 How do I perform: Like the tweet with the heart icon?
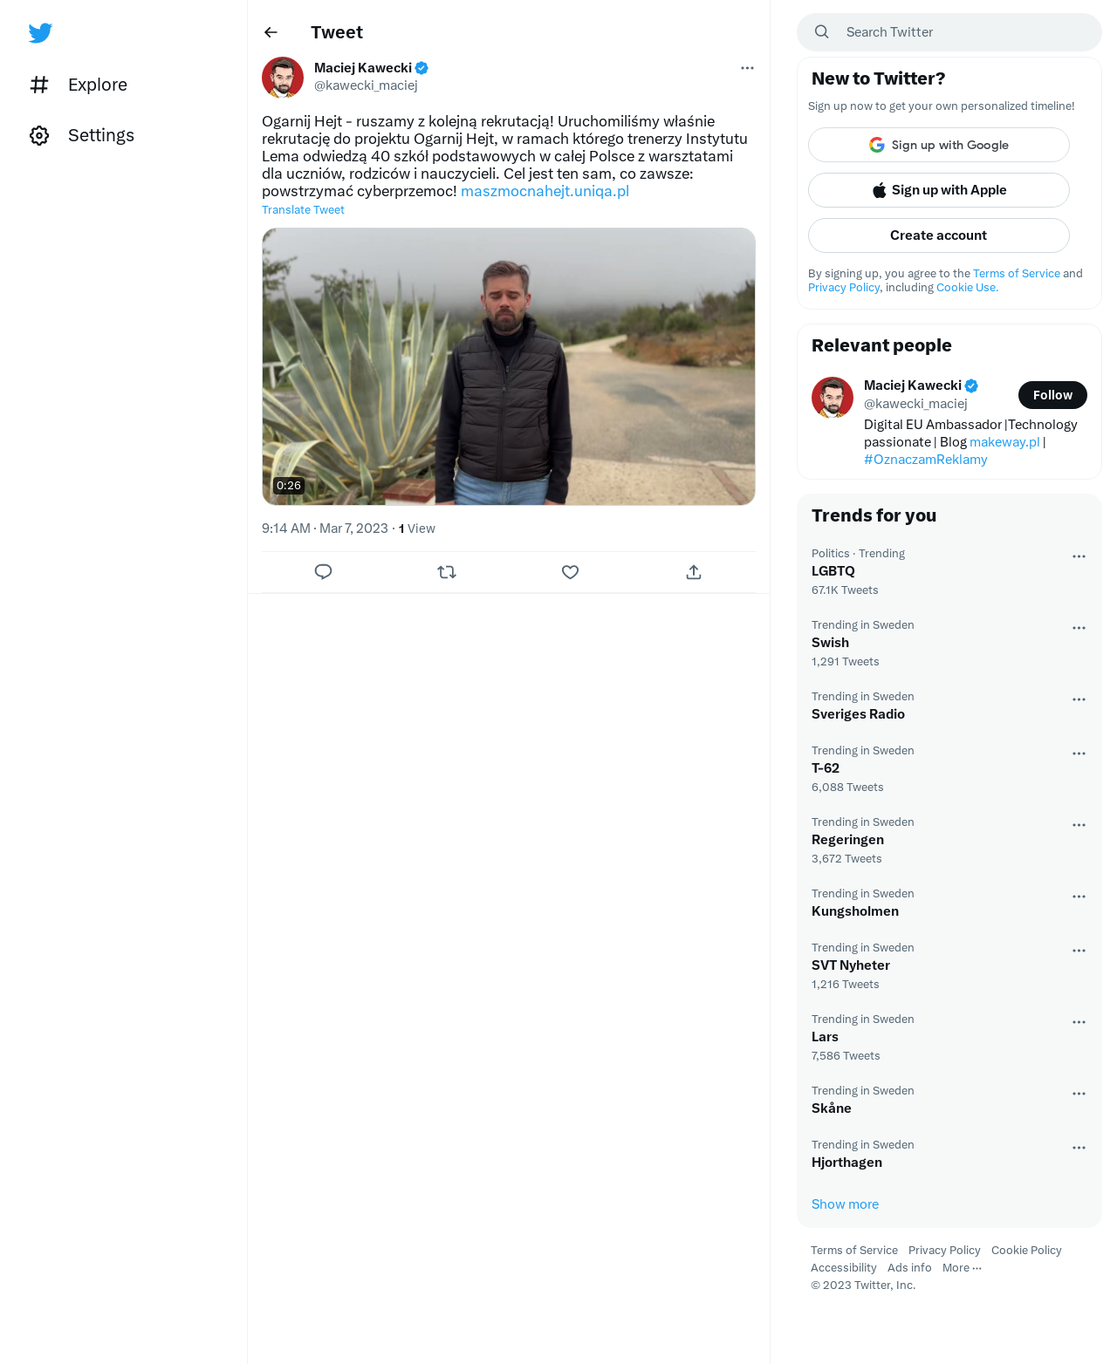(x=570, y=572)
